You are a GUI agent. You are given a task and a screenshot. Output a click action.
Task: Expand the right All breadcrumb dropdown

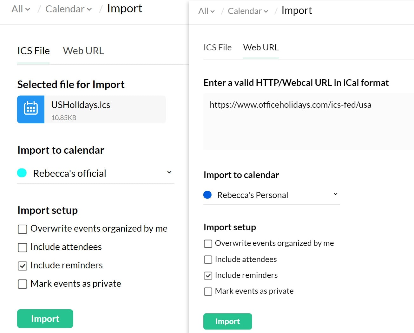pos(207,11)
